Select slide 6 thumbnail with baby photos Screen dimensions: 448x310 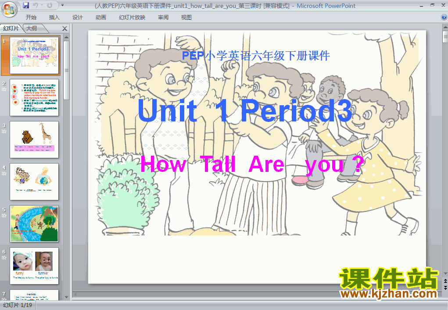tap(34, 266)
